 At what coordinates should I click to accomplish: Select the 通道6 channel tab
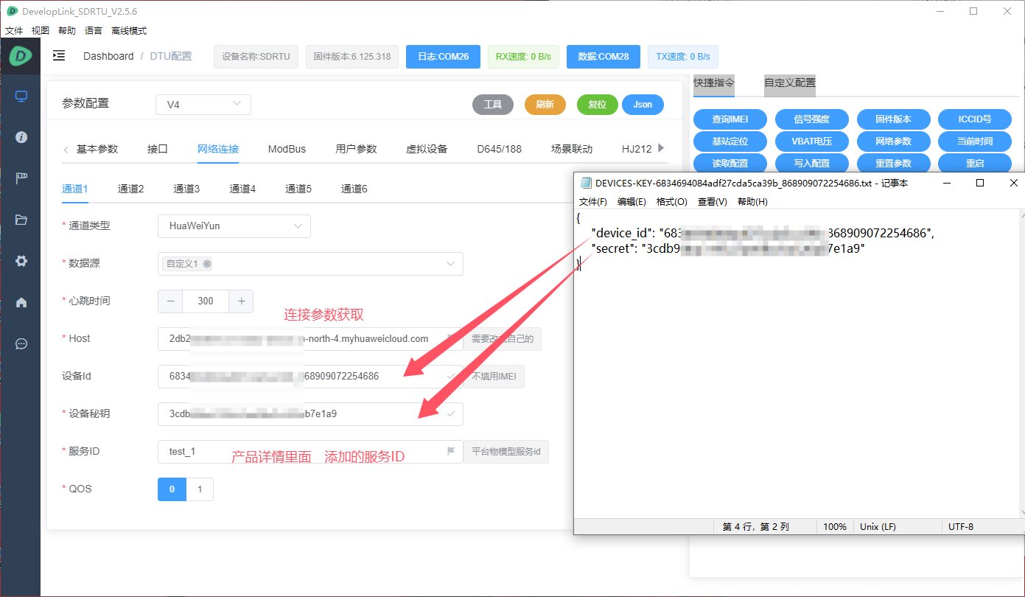click(354, 189)
